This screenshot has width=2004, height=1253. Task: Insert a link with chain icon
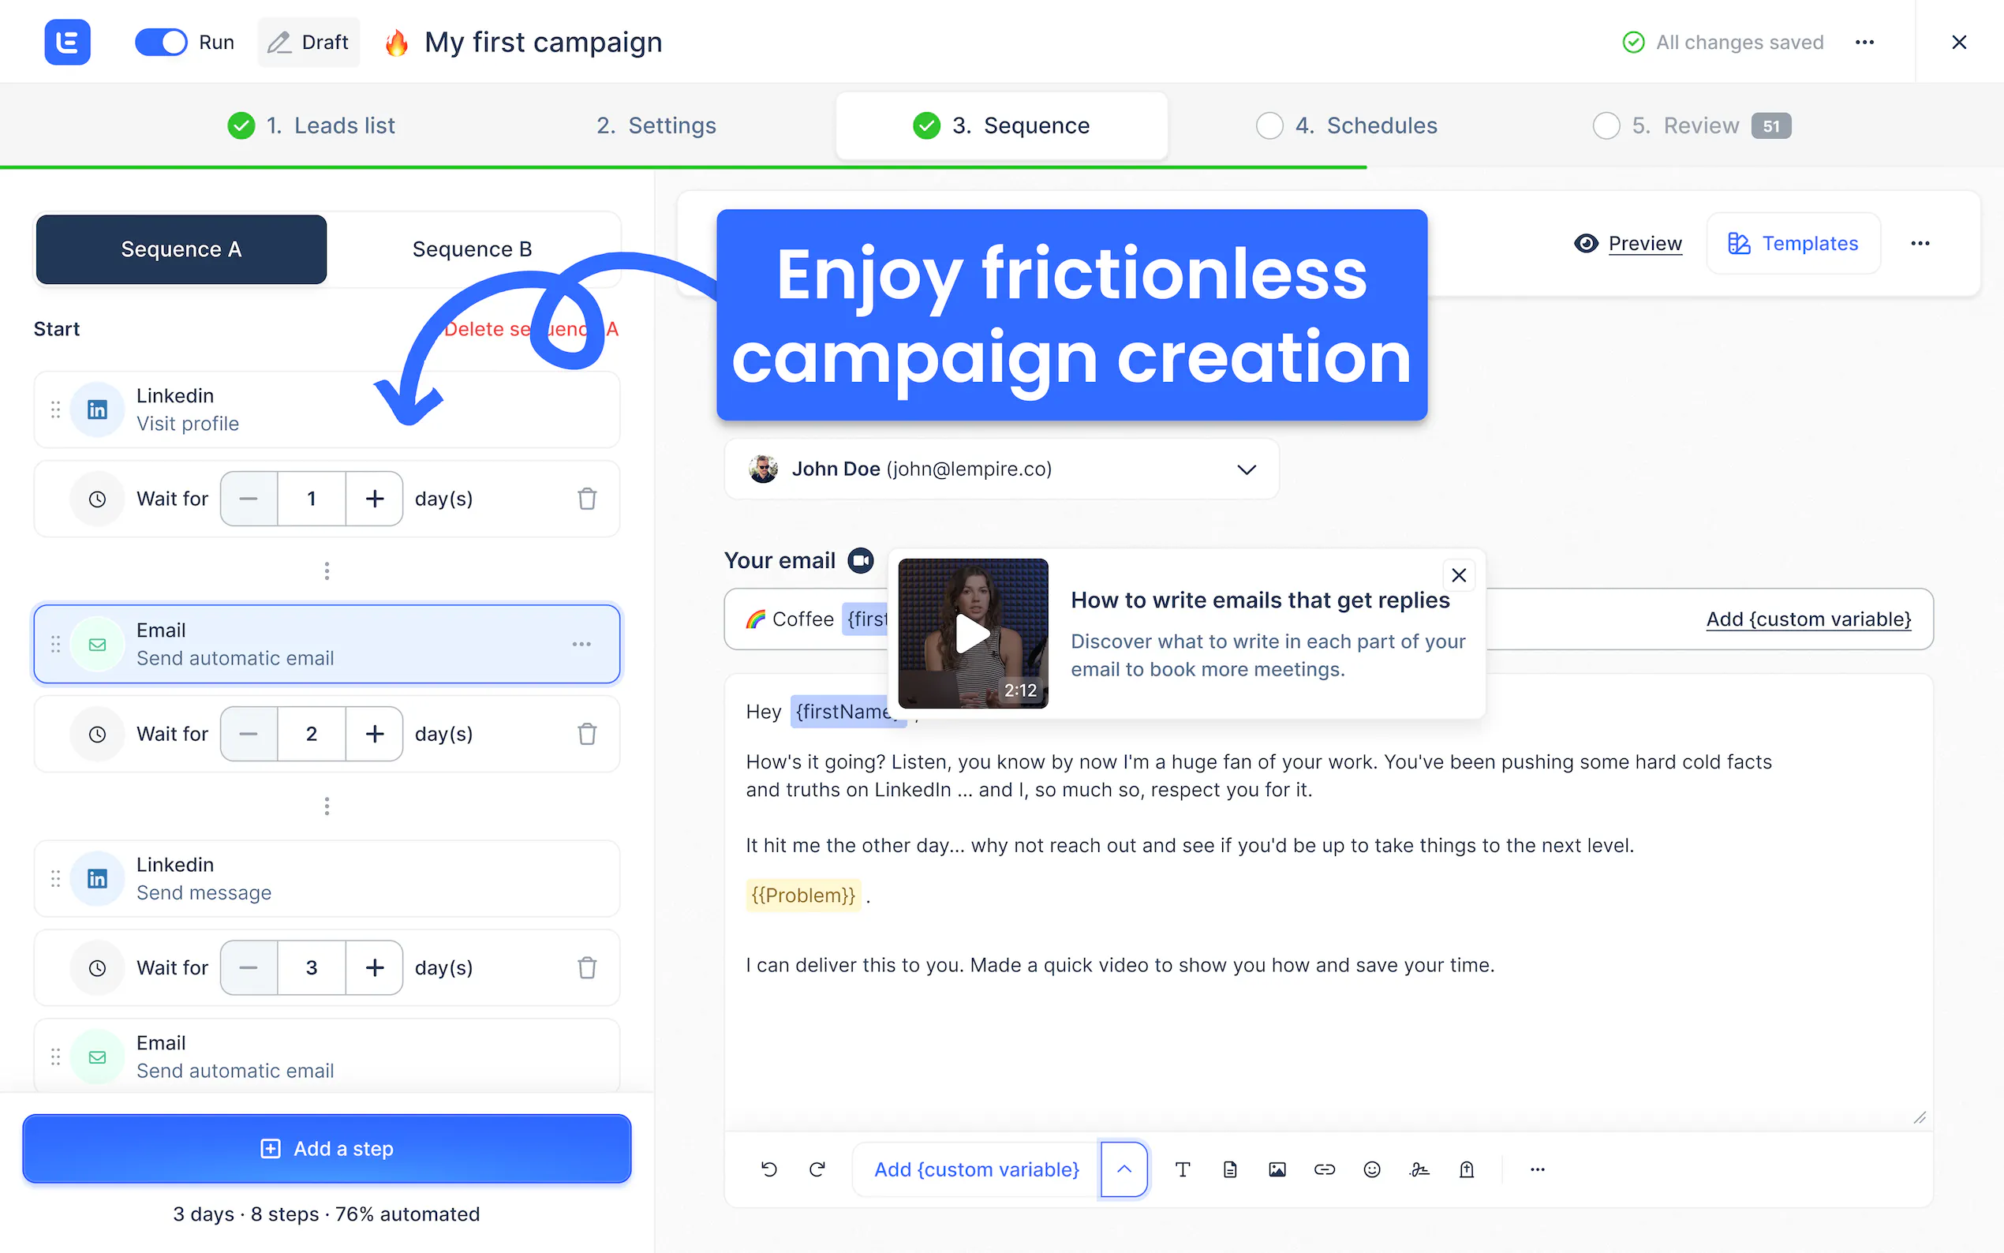[1325, 1169]
